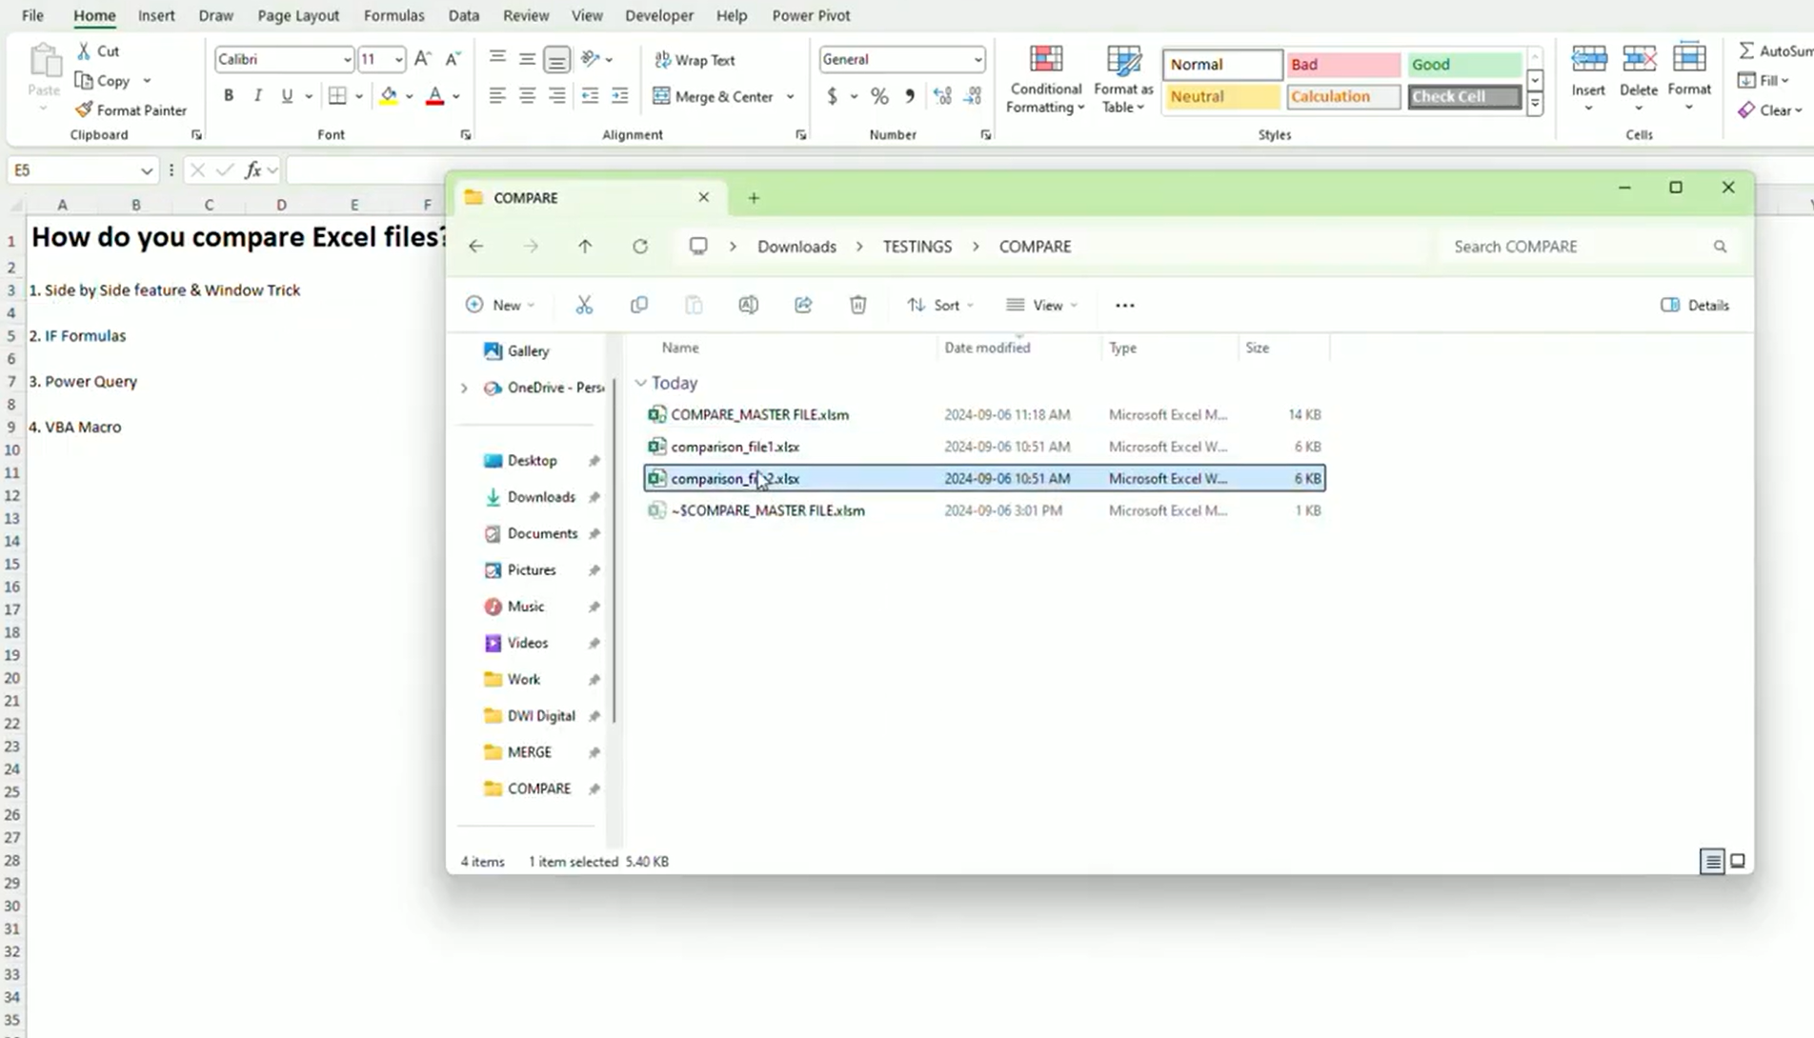This screenshot has width=1814, height=1038.
Task: Apply percent style number format
Action: click(879, 96)
